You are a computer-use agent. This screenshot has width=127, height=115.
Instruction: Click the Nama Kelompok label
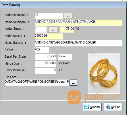(x=17, y=22)
